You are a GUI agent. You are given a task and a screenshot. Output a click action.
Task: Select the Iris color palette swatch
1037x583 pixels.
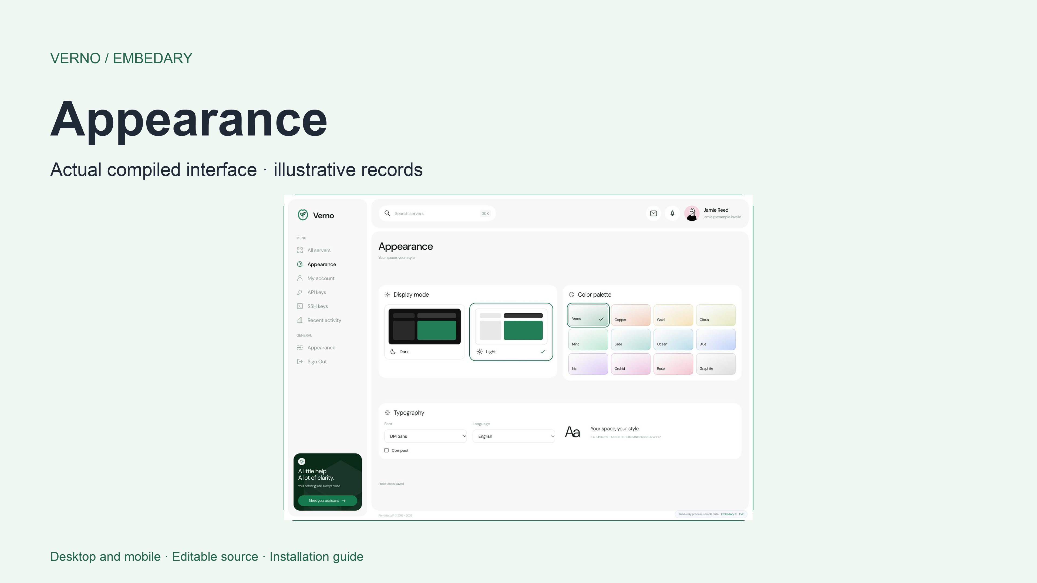[x=588, y=364]
